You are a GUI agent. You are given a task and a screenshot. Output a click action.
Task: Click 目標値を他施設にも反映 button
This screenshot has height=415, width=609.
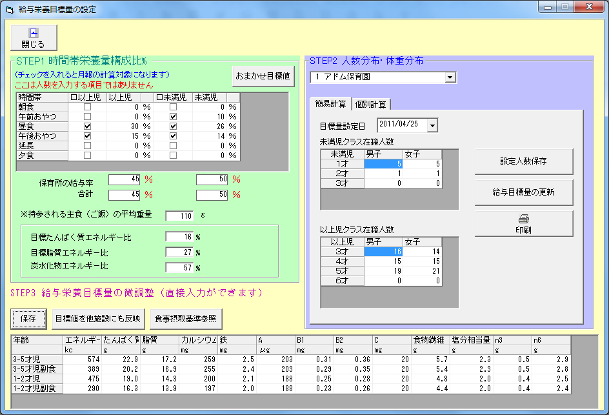(x=98, y=319)
